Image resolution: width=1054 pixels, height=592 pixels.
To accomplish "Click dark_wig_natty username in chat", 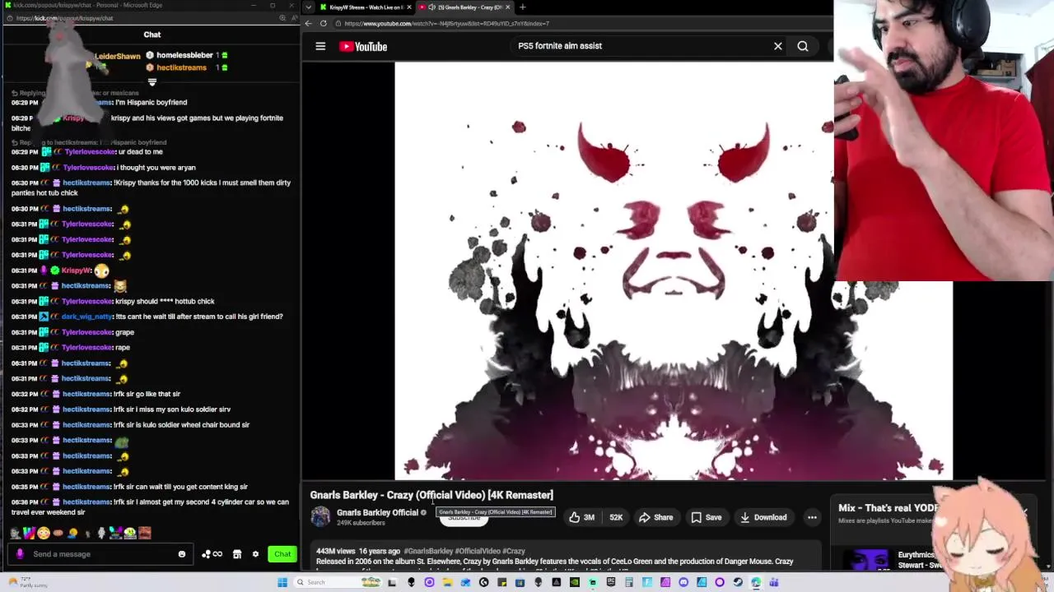I will pos(86,317).
